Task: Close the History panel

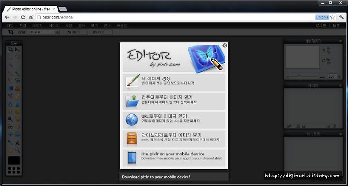Action: pos(340,134)
